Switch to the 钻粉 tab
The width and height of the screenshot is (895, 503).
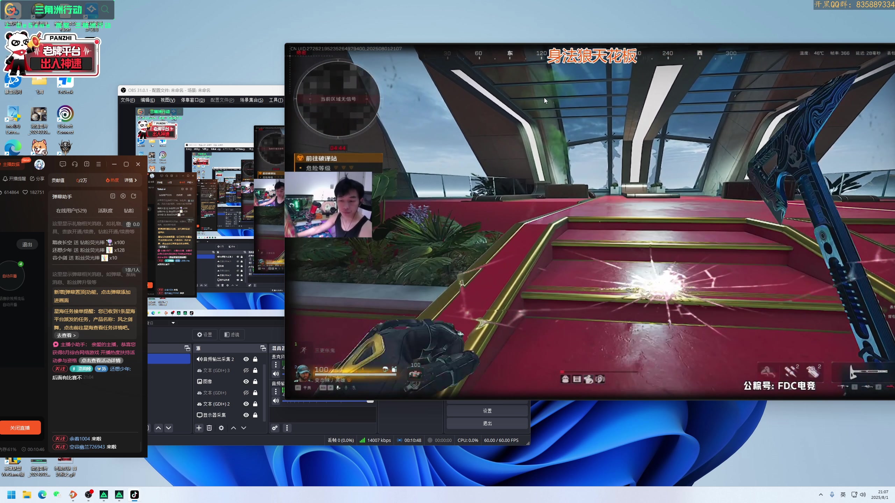tap(129, 211)
